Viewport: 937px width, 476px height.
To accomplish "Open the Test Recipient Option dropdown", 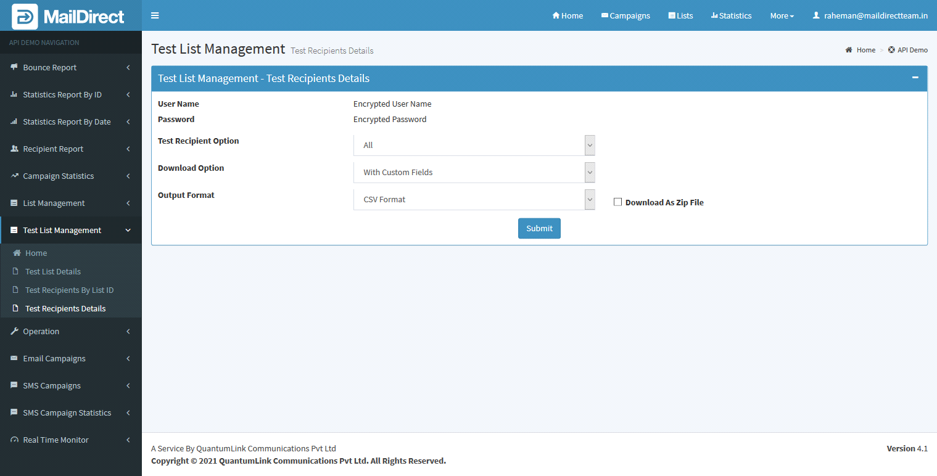I will tap(474, 146).
